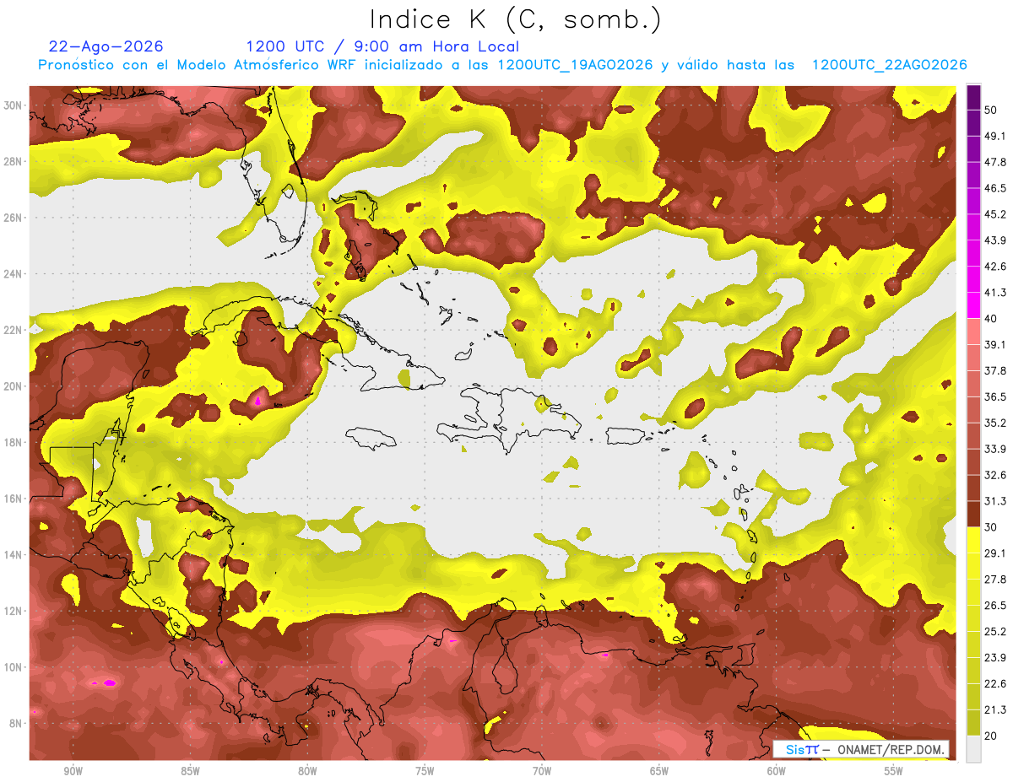
Task: Click the 75W longitude label
Action: pyautogui.click(x=425, y=771)
